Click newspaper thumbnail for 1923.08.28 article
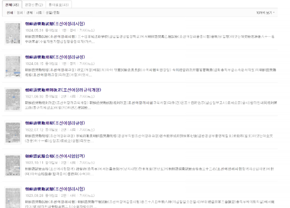 [x=13, y=197]
